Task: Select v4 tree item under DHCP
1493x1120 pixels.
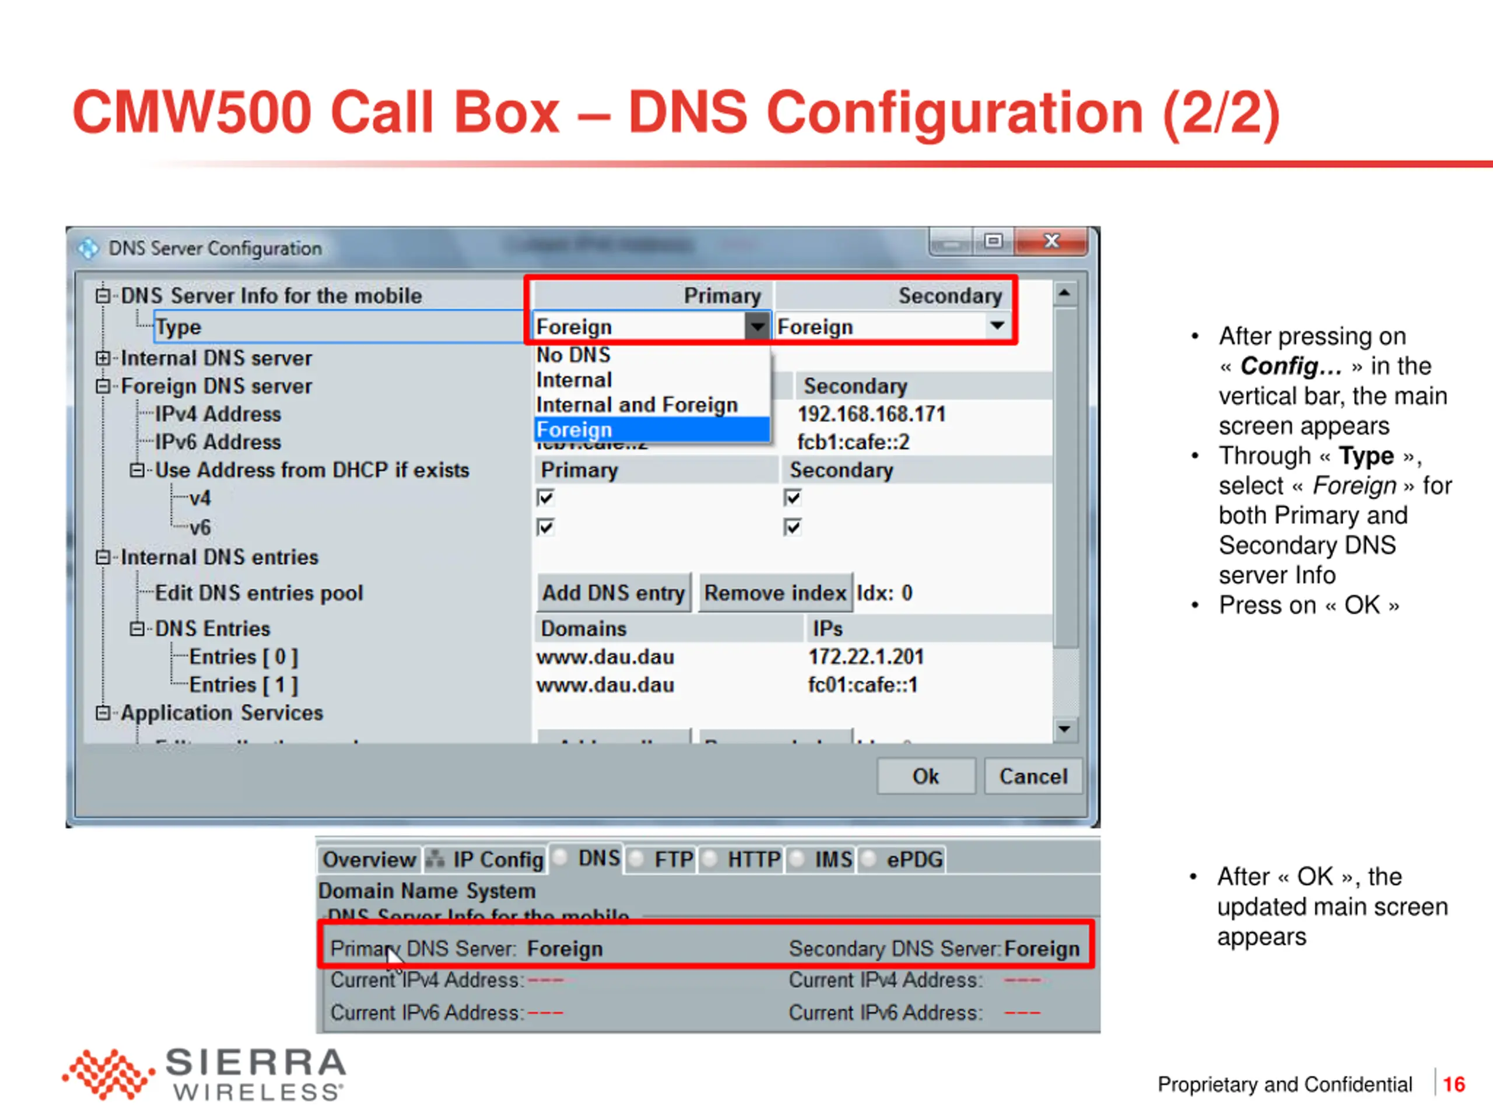Action: coord(200,498)
